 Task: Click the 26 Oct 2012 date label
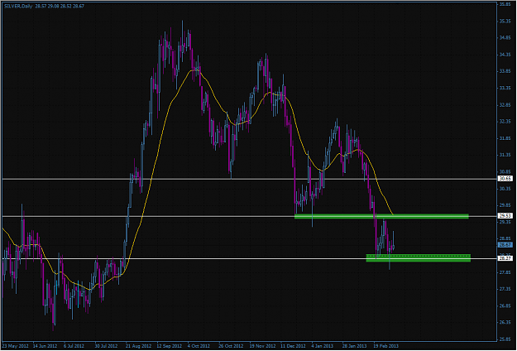click(x=231, y=346)
